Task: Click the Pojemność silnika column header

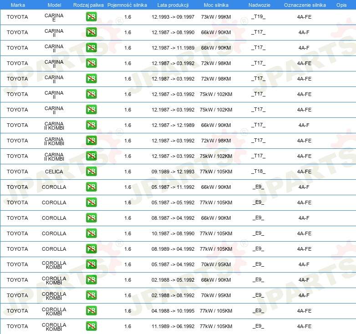Action: (127, 5)
